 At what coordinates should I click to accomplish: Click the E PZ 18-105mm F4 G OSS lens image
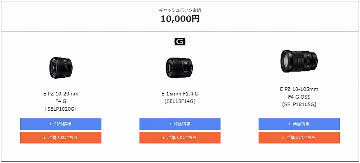[299, 61]
